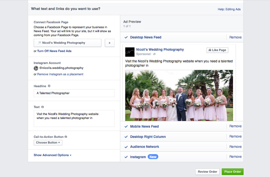Click the Like Page button in preview
The height and width of the screenshot is (177, 270).
click(x=217, y=50)
